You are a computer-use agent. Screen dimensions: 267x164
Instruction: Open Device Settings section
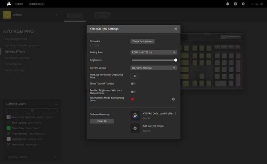pos(15,70)
